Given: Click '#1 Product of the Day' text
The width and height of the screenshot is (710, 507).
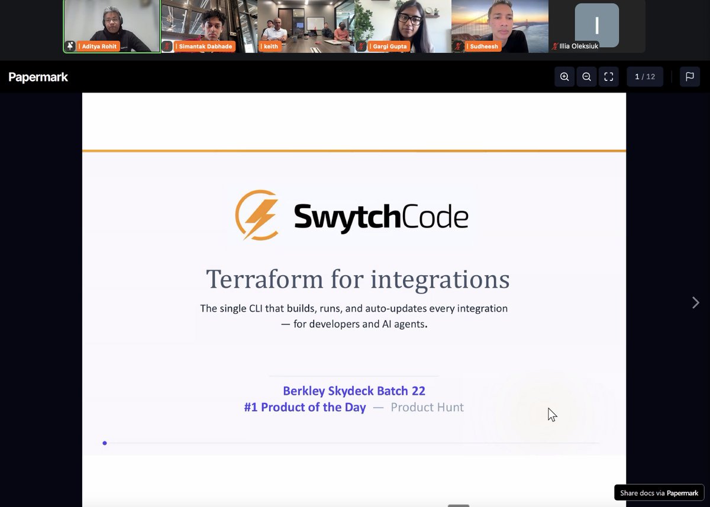Looking at the screenshot, I should [305, 407].
